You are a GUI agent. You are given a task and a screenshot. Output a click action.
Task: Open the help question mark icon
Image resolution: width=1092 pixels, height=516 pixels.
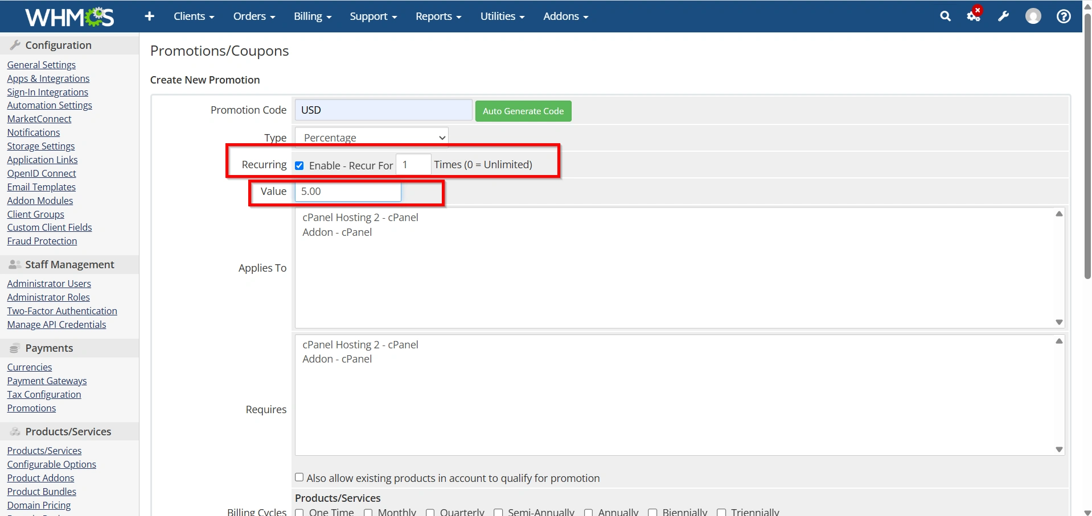click(x=1064, y=16)
